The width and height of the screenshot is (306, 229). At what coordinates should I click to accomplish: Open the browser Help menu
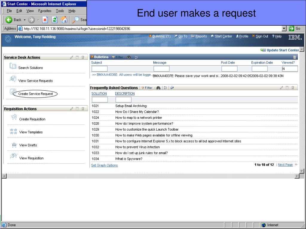tap(72, 11)
